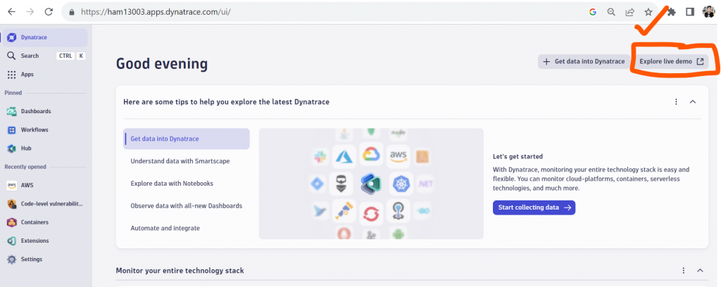This screenshot has height=287, width=721.
Task: Bookmark this page with star icon
Action: 648,12
